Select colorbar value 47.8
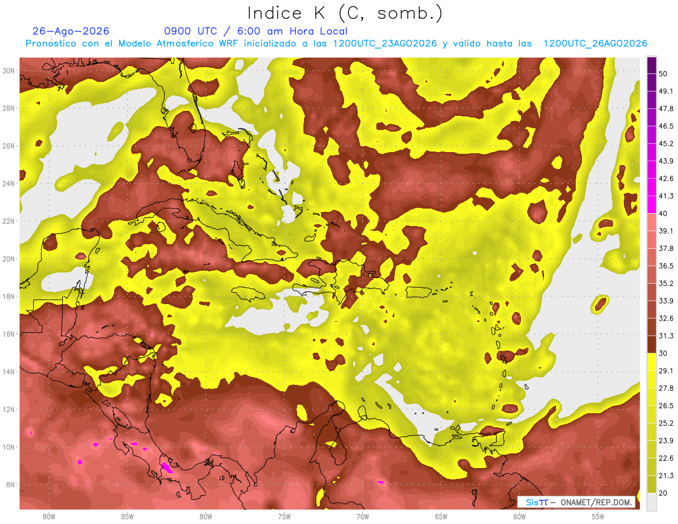Viewport: 678px width, 524px height. (666, 109)
